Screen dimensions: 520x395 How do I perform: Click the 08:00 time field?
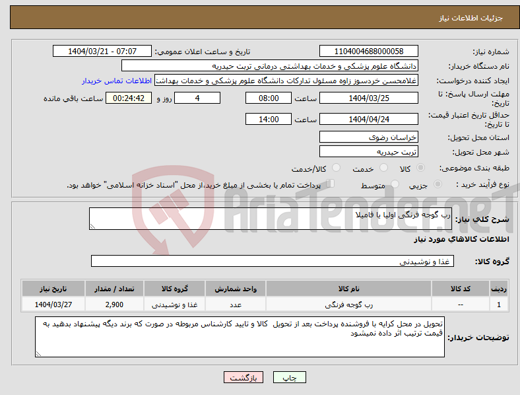tap(269, 98)
